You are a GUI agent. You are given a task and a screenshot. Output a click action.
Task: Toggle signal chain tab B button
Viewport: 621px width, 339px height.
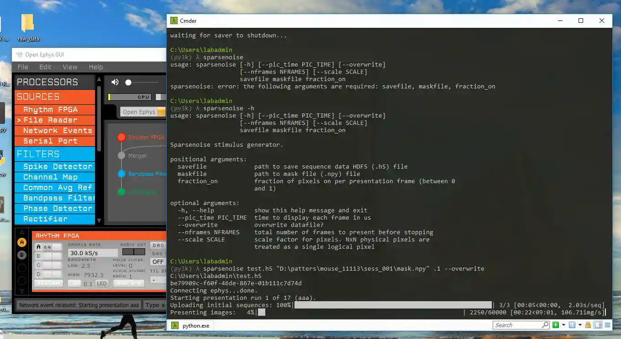point(21,255)
